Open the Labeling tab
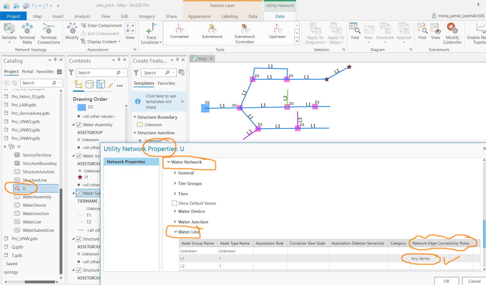The image size is (486, 285). pyautogui.click(x=229, y=16)
